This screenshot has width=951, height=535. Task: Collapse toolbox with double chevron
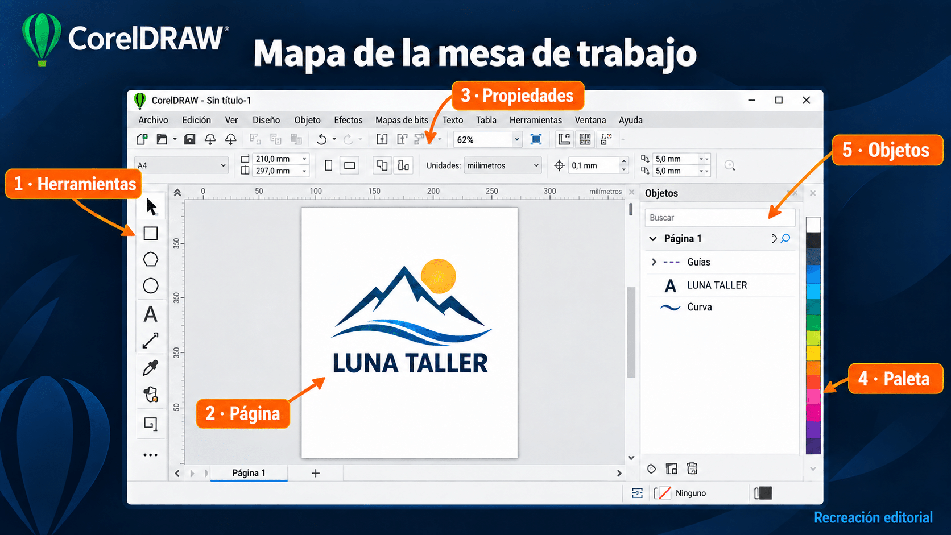(177, 193)
